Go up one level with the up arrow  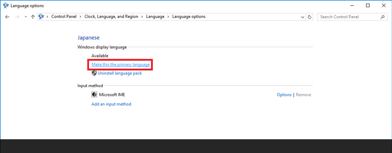click(x=32, y=17)
